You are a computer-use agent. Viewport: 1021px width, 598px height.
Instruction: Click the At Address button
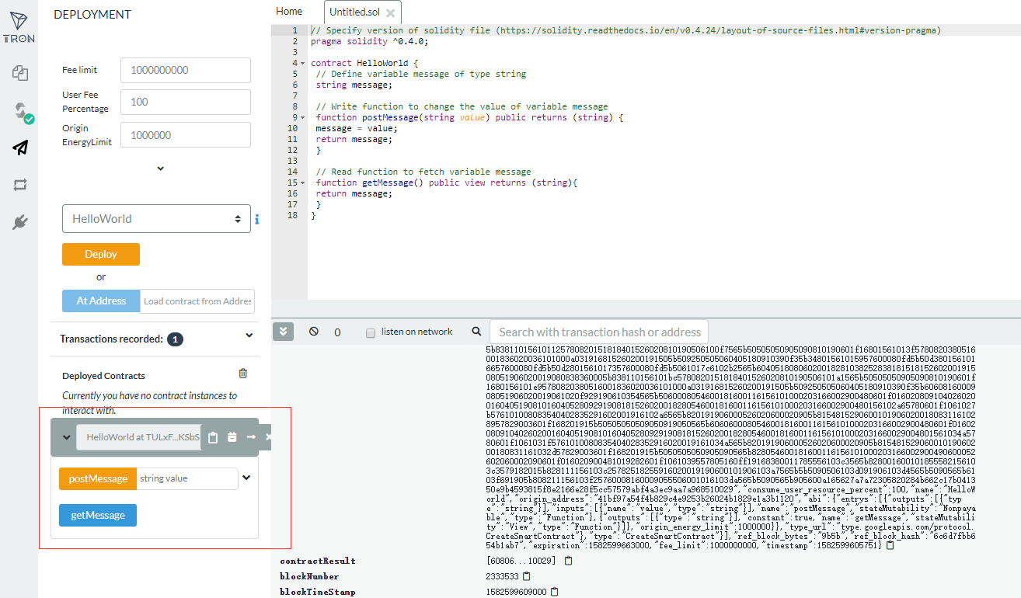(x=101, y=301)
